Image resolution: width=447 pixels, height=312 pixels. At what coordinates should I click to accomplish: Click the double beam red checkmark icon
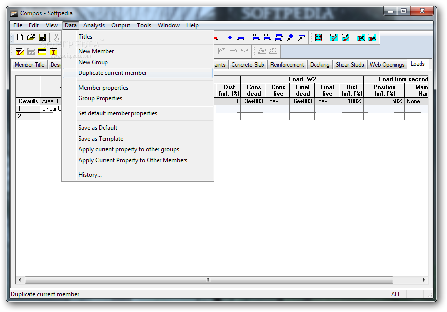(x=345, y=37)
